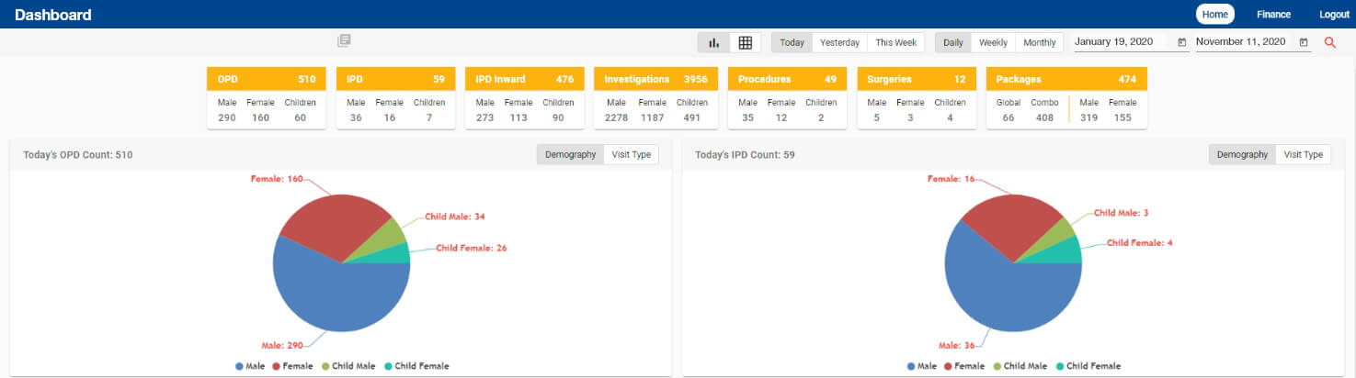Toggle Child Male legend swatch in IPD chart
Screen dimensions: 1356x378
[x=997, y=366]
